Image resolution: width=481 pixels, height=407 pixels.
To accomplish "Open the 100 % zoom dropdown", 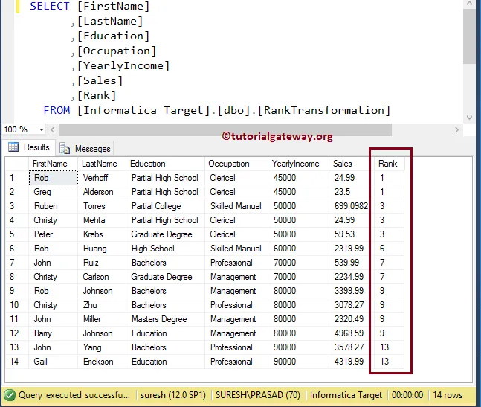I will point(42,129).
